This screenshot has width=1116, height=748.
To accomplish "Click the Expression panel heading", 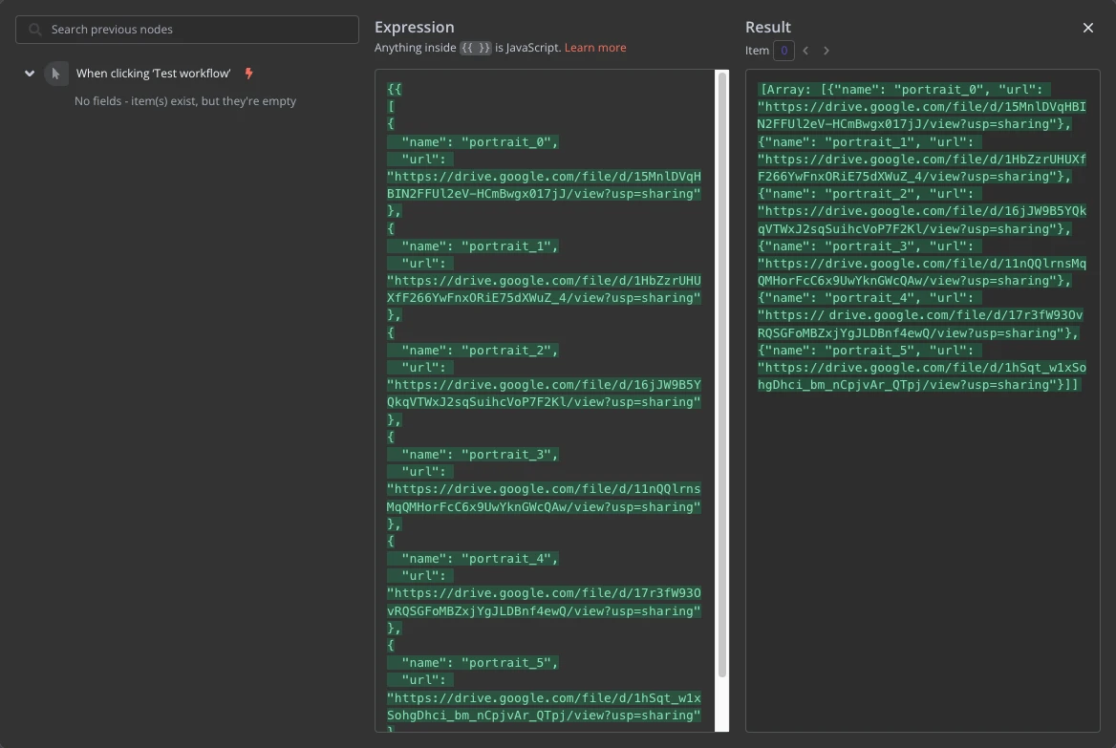I will tap(415, 27).
